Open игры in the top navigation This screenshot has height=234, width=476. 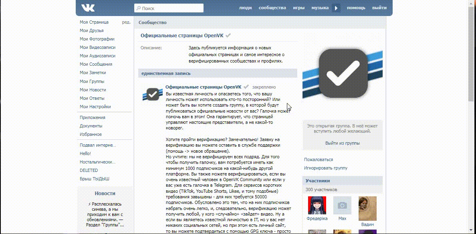click(x=299, y=8)
